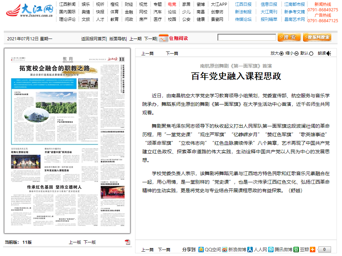
Task: Click the zoom-in (放大) plus icon
Action: click(281, 53)
